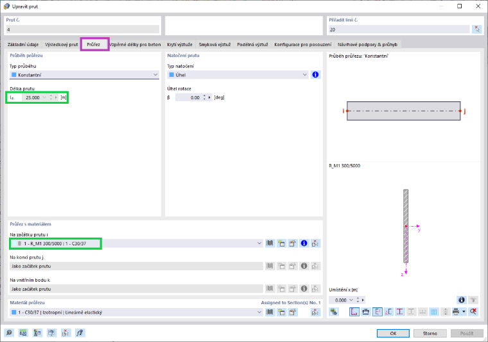Cancel with Storno button

[x=430, y=333]
